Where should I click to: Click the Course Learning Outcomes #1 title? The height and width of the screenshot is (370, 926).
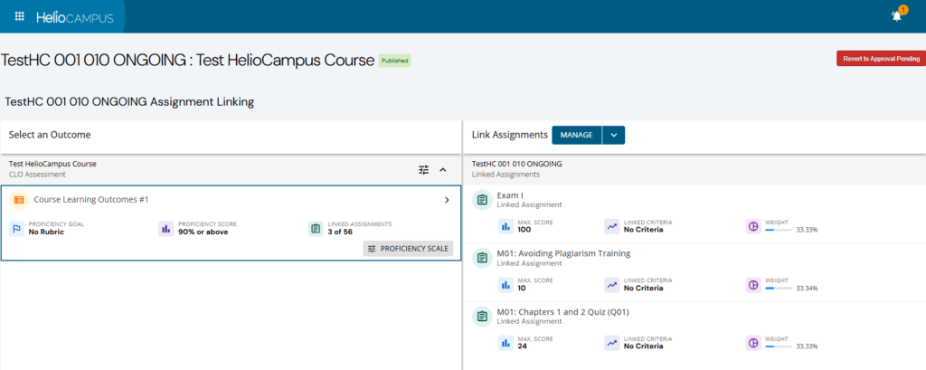91,200
